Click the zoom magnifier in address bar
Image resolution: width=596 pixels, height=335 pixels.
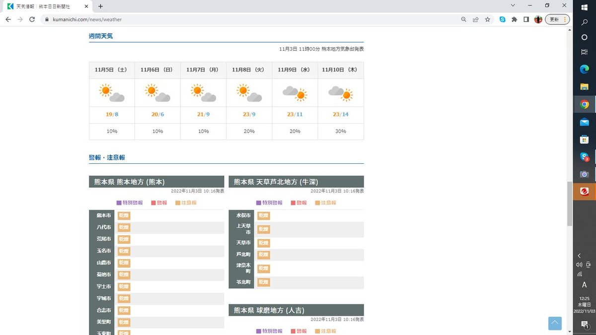[463, 19]
